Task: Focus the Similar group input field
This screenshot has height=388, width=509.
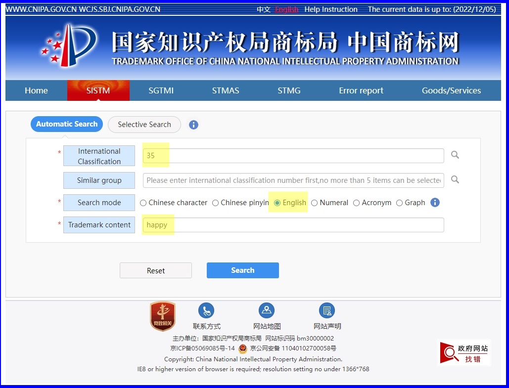Action: click(293, 180)
